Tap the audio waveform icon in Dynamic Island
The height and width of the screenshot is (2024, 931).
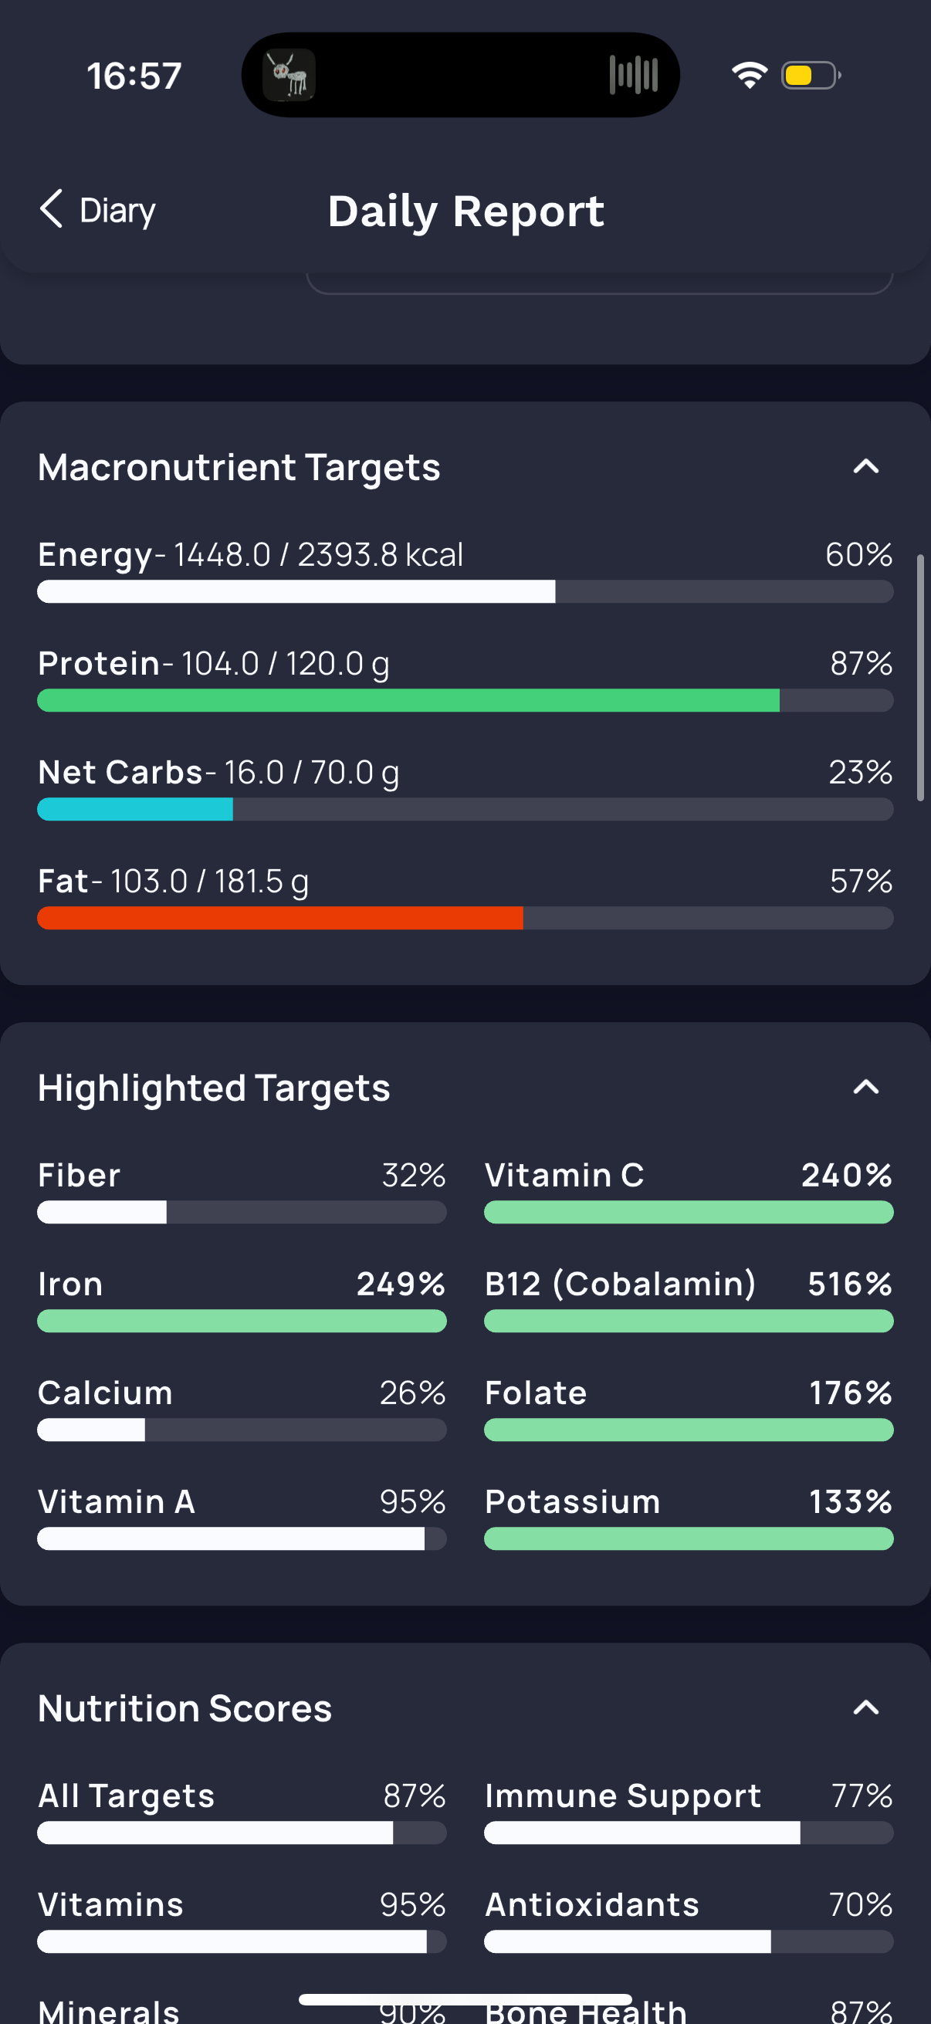click(633, 76)
